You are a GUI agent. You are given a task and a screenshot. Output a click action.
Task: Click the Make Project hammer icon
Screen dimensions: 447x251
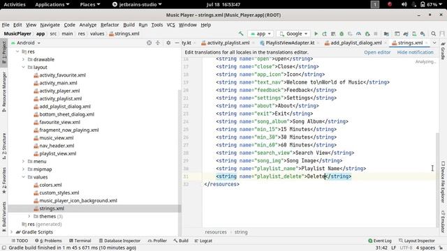click(x=241, y=33)
